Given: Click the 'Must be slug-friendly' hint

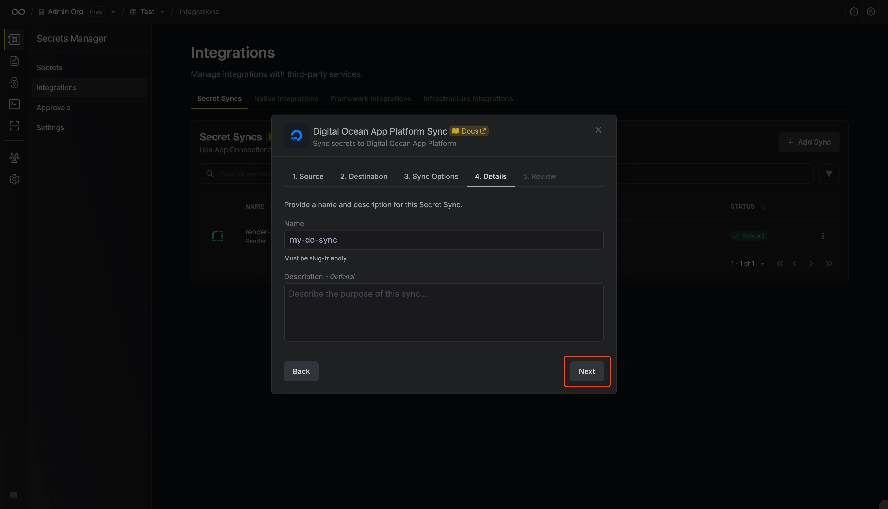Looking at the screenshot, I should pos(315,258).
